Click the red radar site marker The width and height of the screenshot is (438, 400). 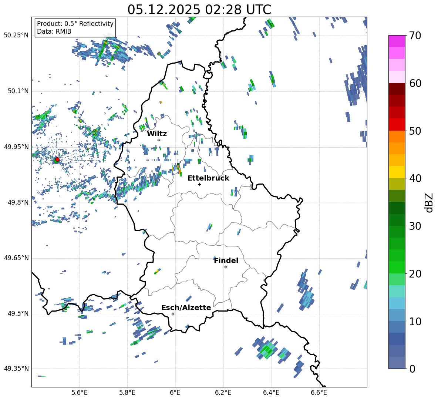click(57, 159)
